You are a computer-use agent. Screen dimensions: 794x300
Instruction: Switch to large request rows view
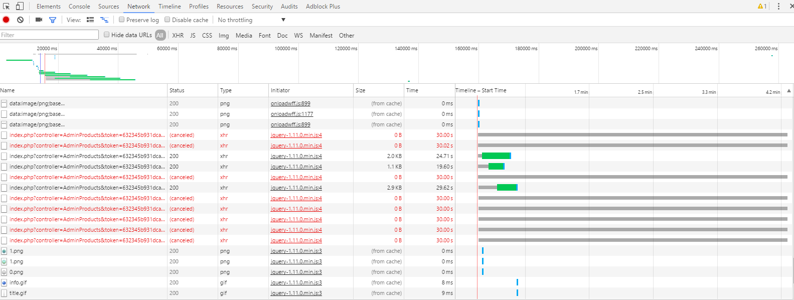(x=90, y=20)
